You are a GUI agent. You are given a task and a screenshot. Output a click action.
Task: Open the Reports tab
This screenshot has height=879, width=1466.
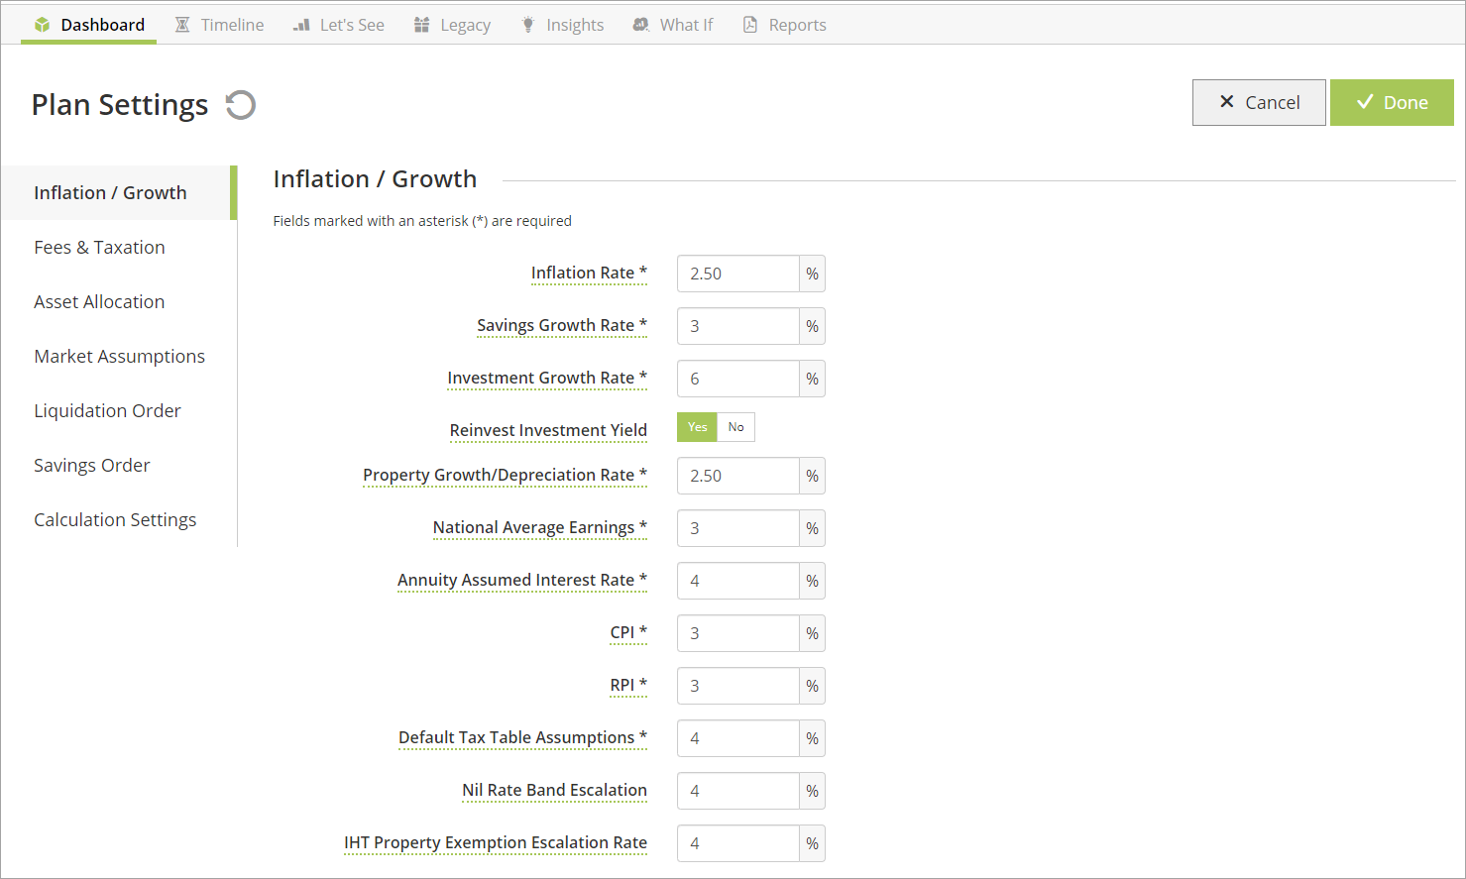point(785,25)
